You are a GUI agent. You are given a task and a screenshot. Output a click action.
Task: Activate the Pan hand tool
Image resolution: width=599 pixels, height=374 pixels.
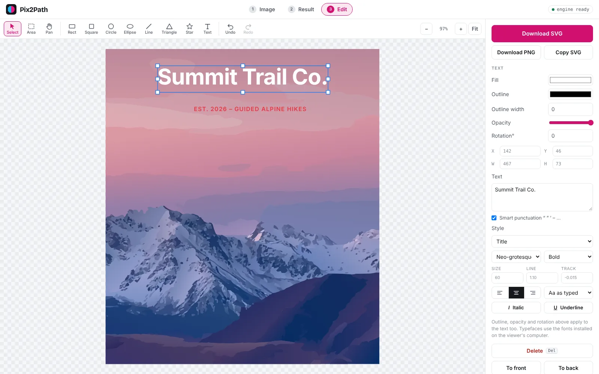[49, 29]
